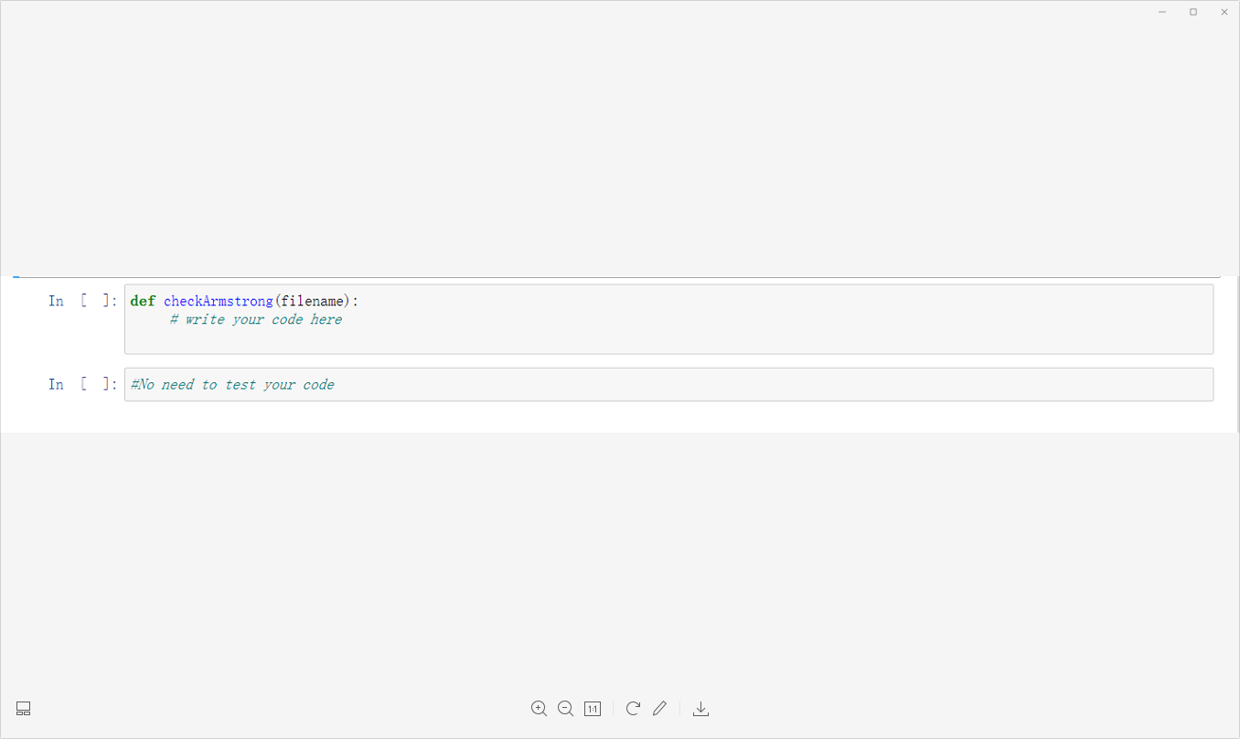
Task: Minimize the image viewer window
Action: [x=1162, y=12]
